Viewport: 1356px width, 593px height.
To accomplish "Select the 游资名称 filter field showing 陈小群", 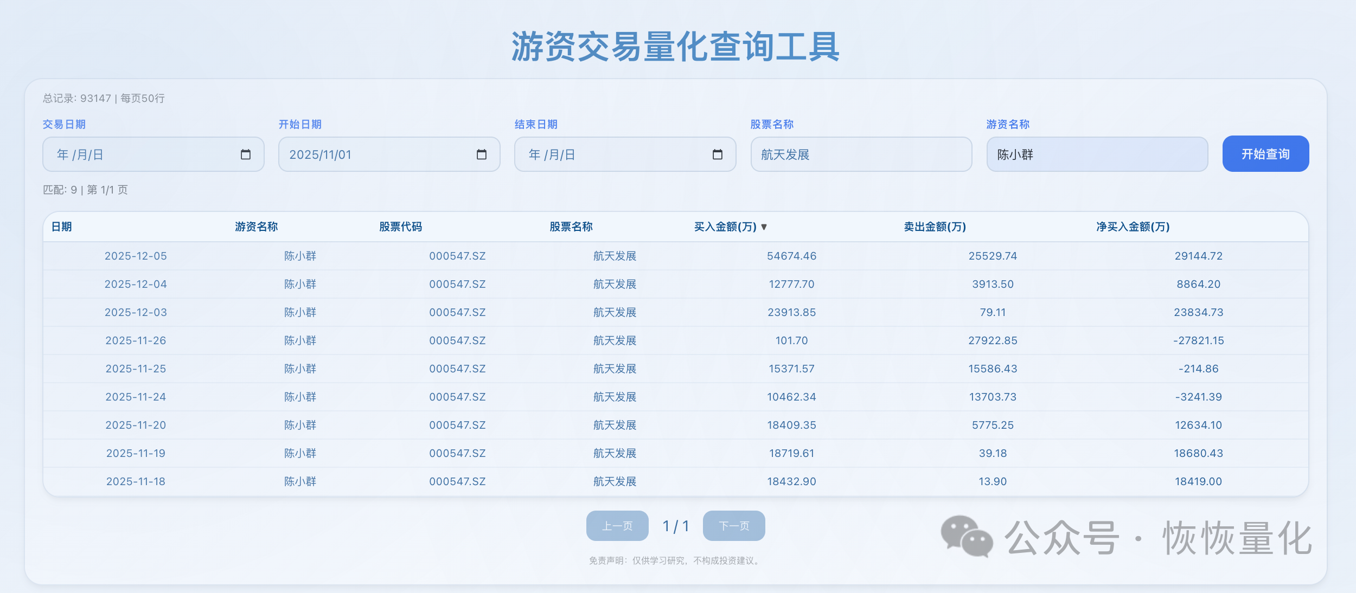I will (1097, 154).
